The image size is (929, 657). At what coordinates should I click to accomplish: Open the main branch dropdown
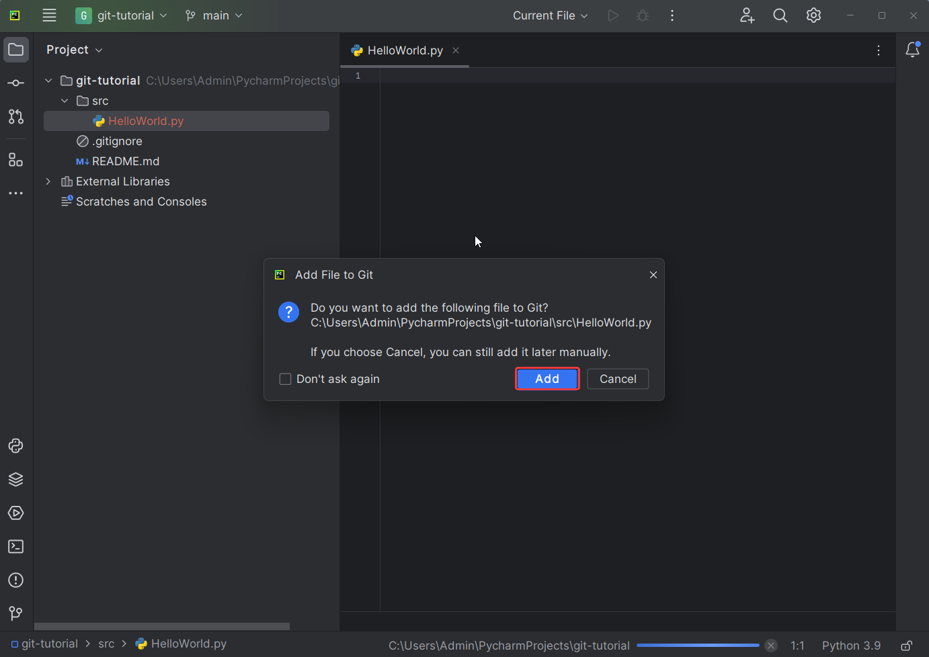coord(214,15)
